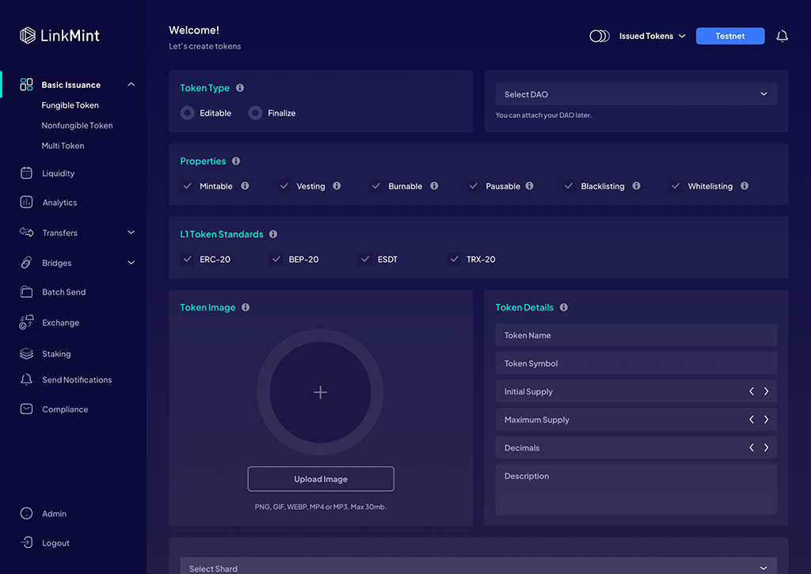Expand the Bridges menu chevron
The height and width of the screenshot is (574, 811).
[x=131, y=263]
